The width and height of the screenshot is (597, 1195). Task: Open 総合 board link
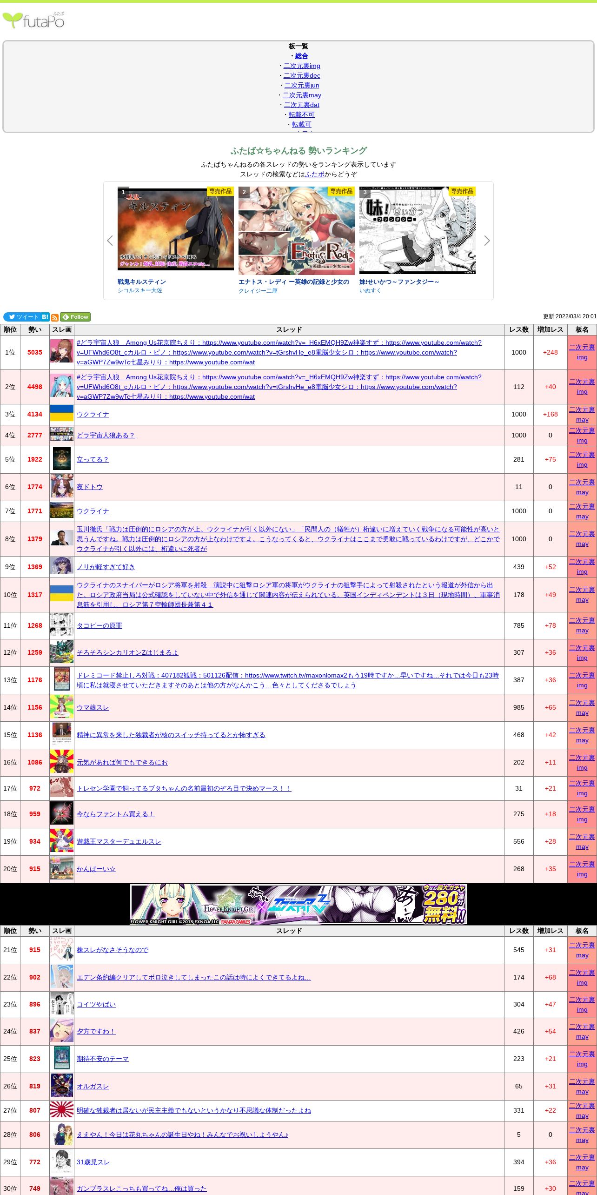pyautogui.click(x=302, y=56)
